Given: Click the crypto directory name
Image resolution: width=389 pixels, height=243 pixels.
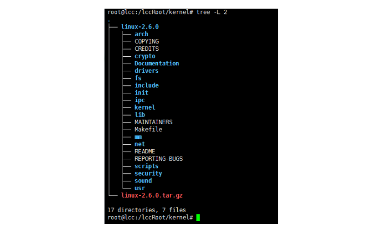Looking at the screenshot, I should (x=145, y=56).
